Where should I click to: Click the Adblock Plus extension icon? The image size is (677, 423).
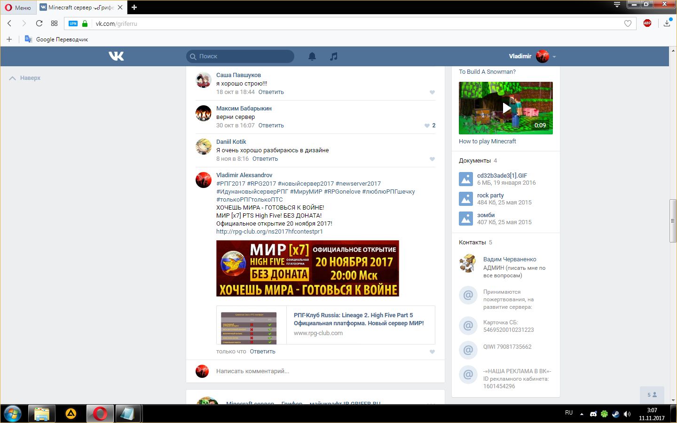[x=647, y=23]
